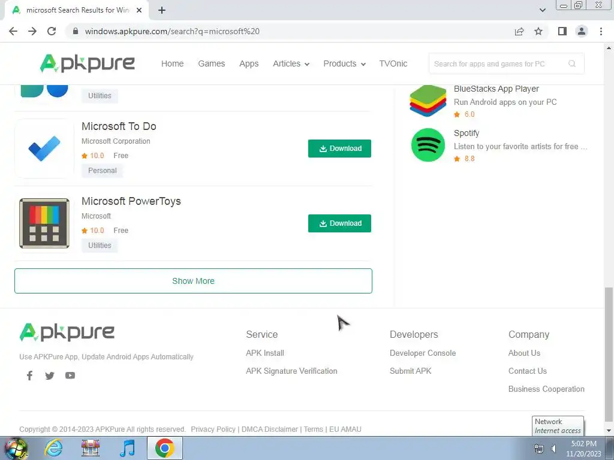Open the Chrome profile avatar icon
The width and height of the screenshot is (614, 460).
point(582,31)
